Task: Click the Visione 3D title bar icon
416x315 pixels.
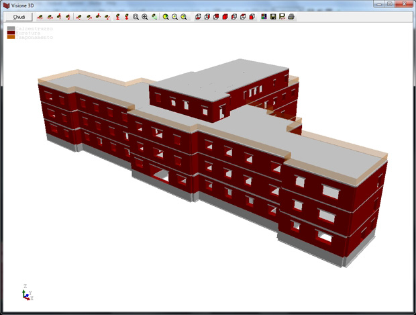Action: 6,5
